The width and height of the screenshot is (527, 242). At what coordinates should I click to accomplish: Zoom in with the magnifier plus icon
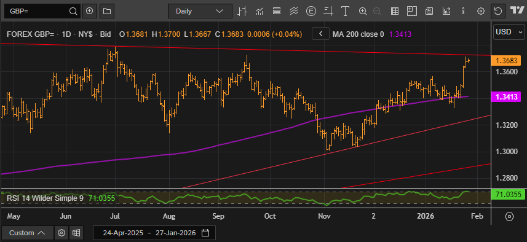(363, 11)
